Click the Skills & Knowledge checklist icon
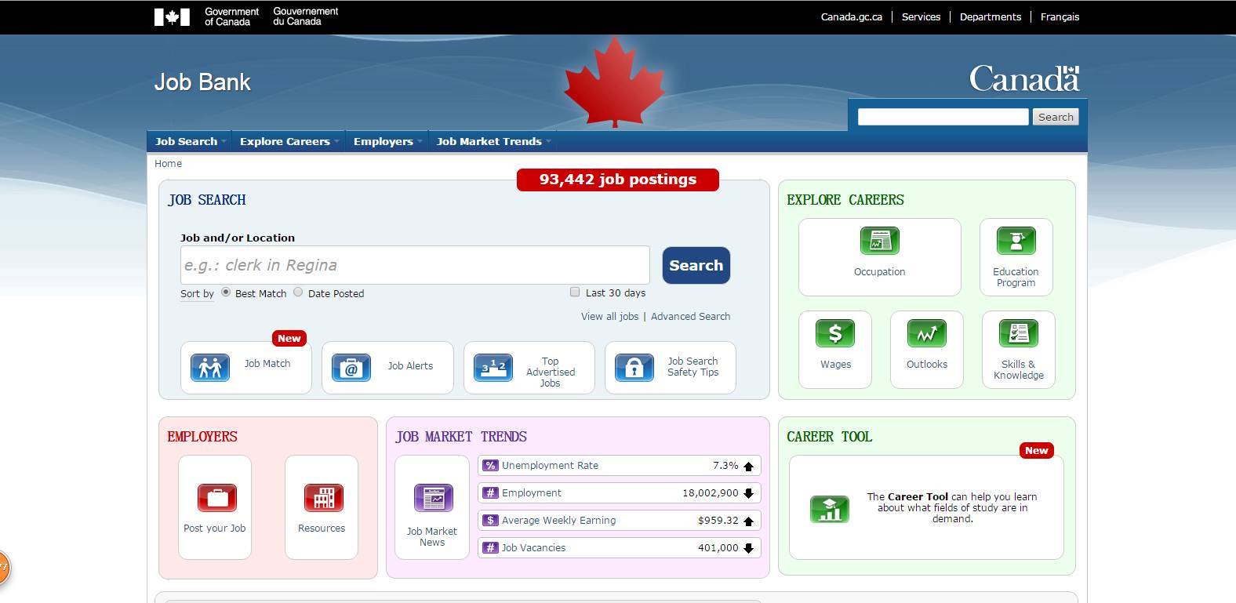This screenshot has width=1236, height=603. point(1019,333)
